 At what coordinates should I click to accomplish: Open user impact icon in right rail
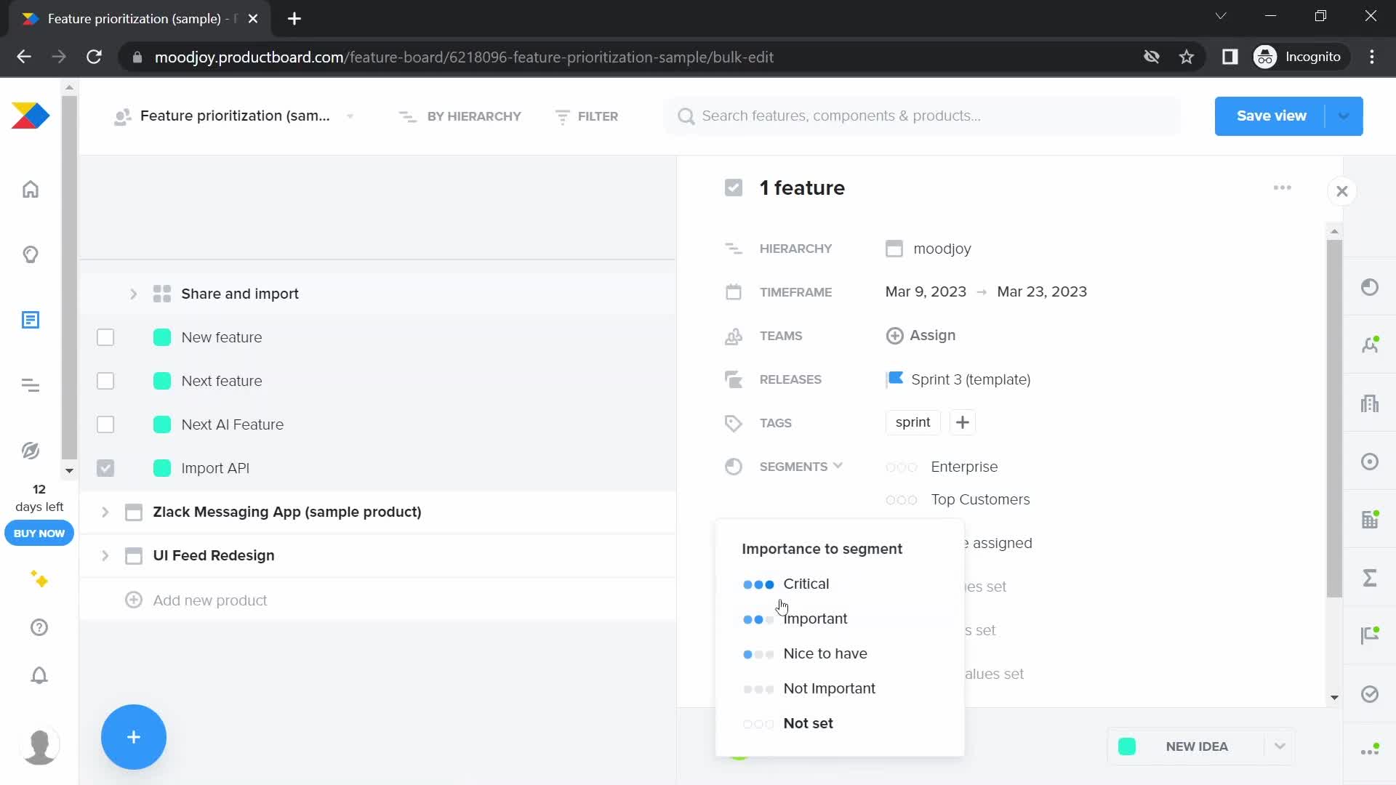point(1370,345)
